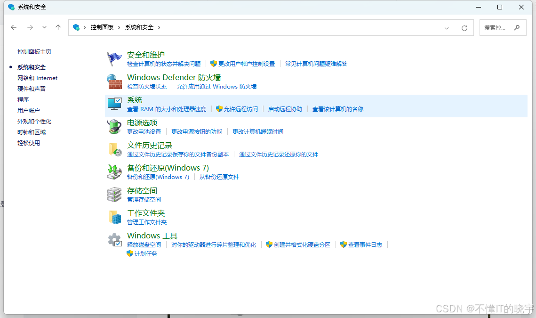Open the Security and Maintenance flag icon
Image resolution: width=536 pixels, height=318 pixels.
[x=114, y=59]
